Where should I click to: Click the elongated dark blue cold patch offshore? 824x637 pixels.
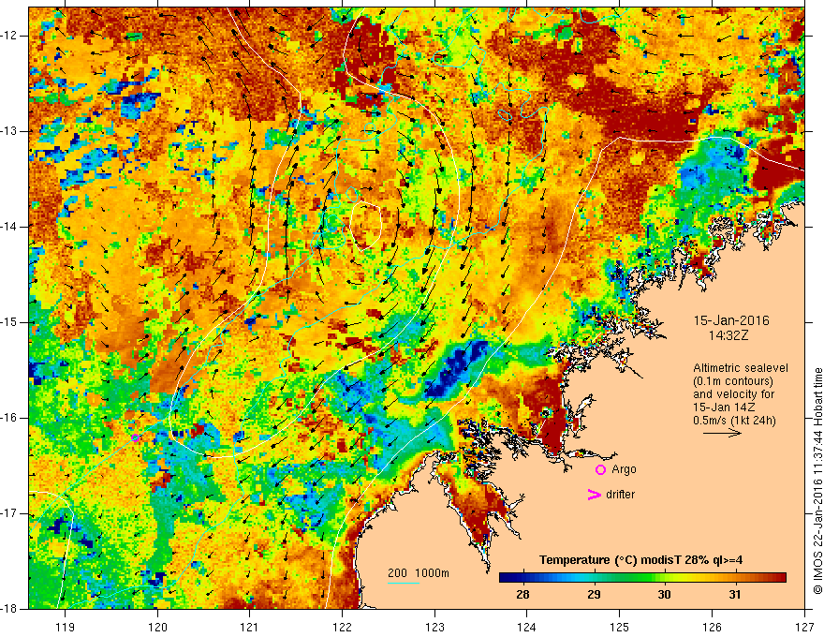(456, 368)
